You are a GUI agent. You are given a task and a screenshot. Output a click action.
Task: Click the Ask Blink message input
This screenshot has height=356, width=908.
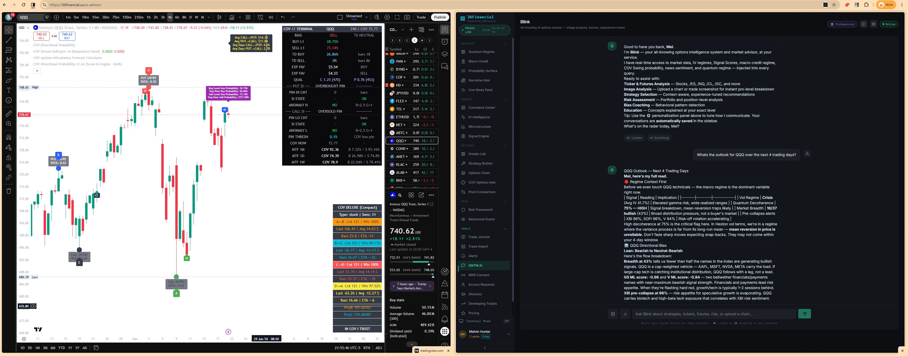click(713, 314)
